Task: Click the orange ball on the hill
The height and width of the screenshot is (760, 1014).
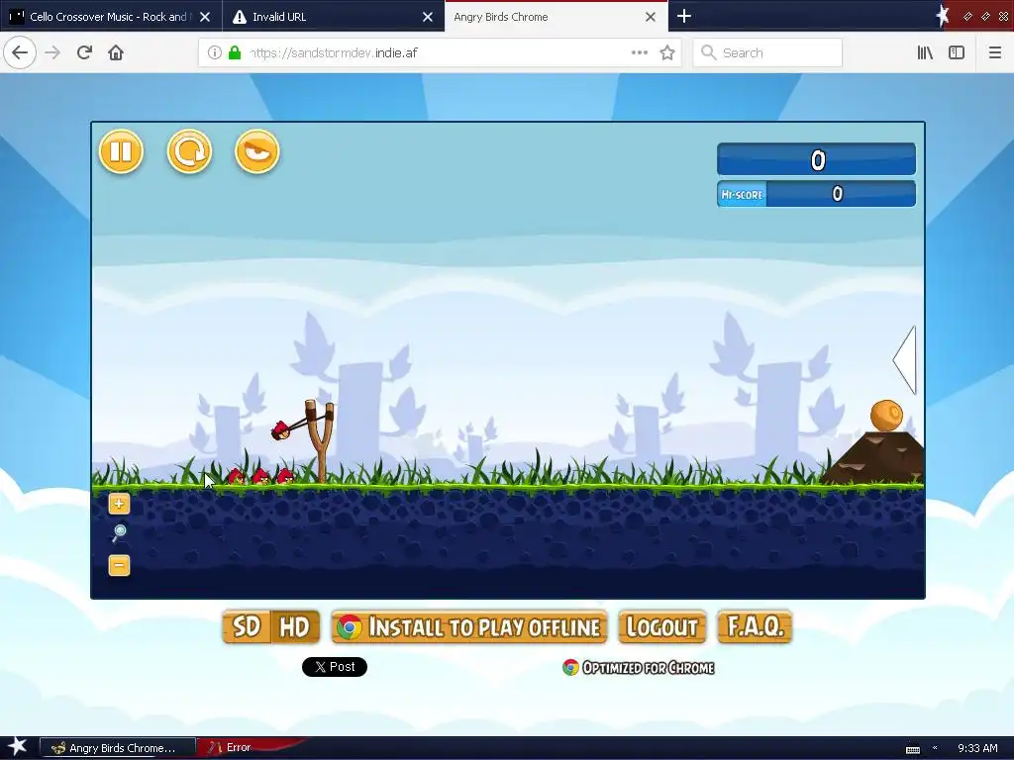Action: pos(886,415)
